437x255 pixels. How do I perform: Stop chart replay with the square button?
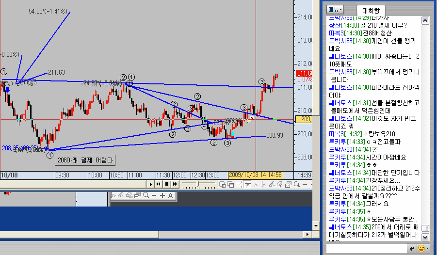click(166, 184)
